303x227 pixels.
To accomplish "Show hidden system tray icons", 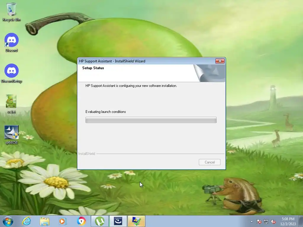I will point(252,221).
